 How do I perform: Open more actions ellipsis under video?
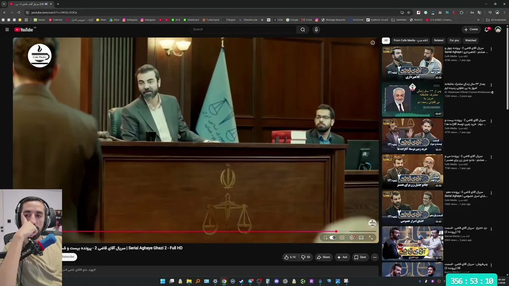[375, 257]
